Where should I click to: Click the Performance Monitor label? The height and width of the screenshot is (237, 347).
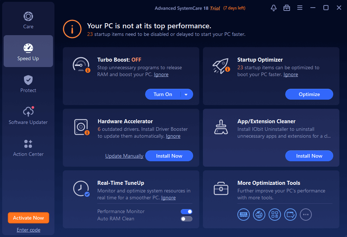tap(121, 211)
